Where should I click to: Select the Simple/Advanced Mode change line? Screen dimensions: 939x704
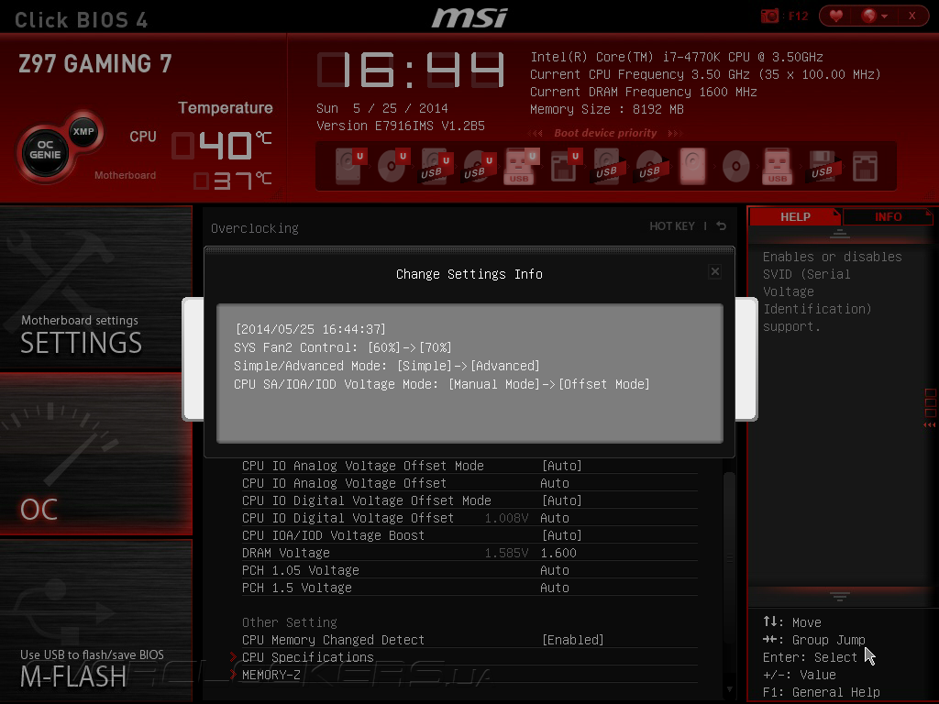[x=386, y=366]
